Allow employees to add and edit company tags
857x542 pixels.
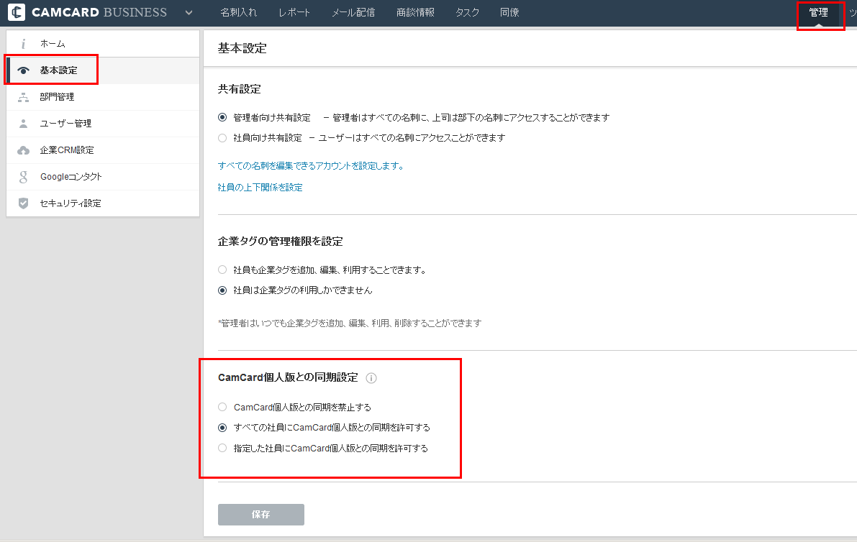tap(222, 270)
